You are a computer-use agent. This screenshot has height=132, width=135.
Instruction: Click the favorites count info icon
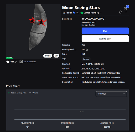tap(15, 62)
